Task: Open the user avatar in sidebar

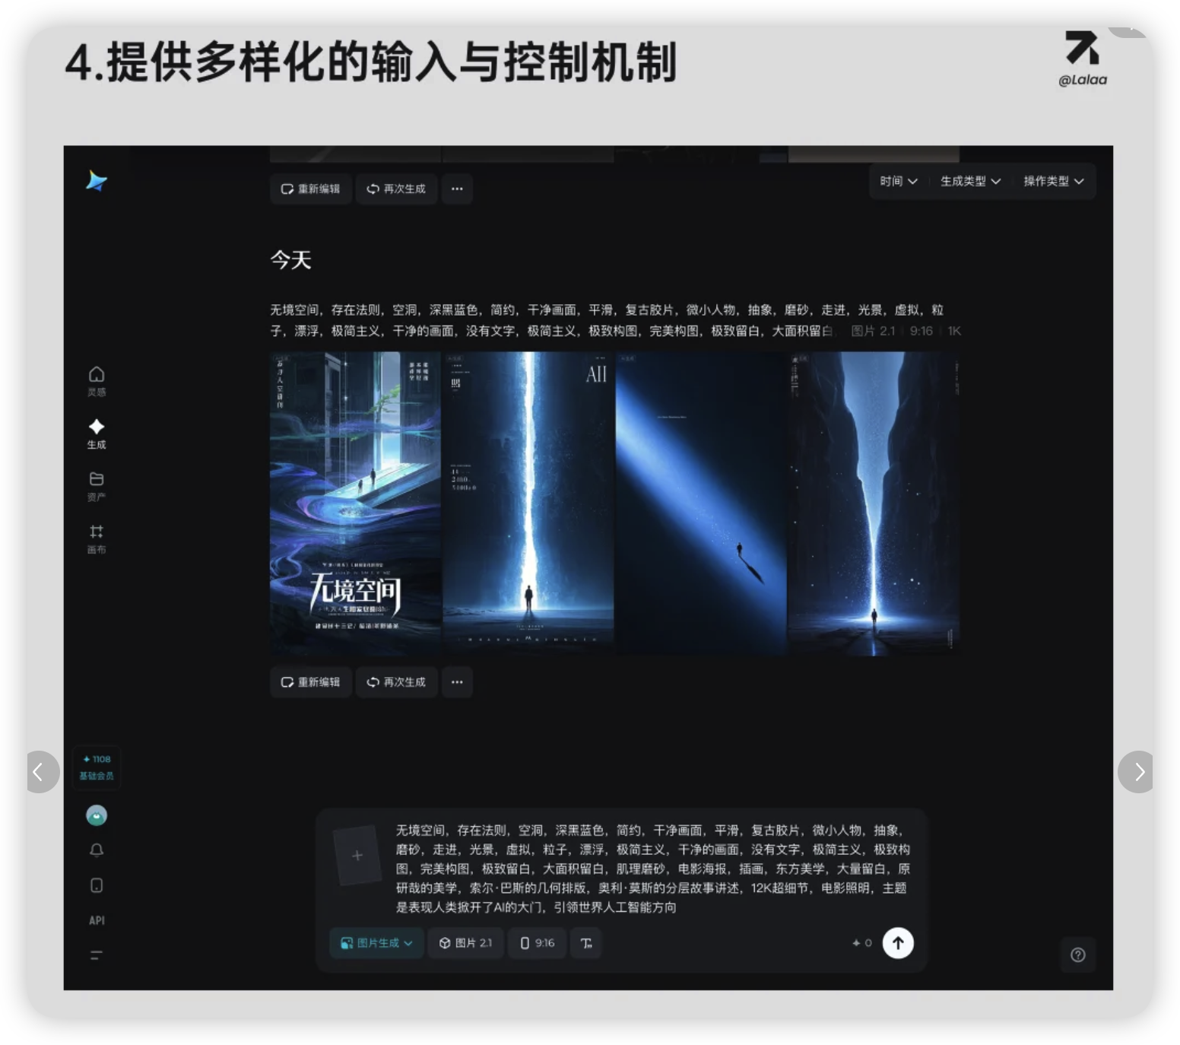Action: pyautogui.click(x=97, y=815)
